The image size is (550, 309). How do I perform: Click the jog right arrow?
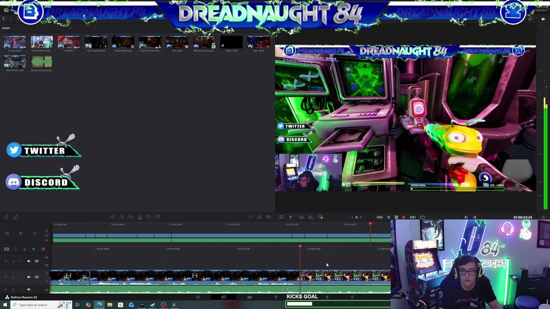(x=361, y=217)
